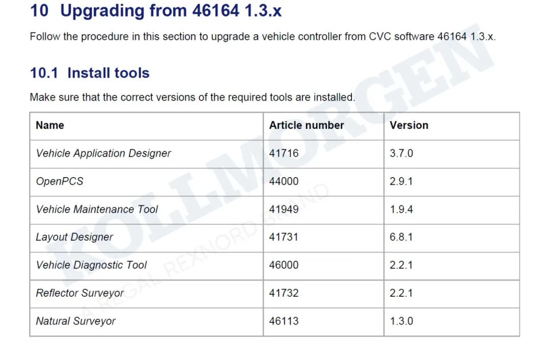Select the "Vehicle Application Designer" cell

pyautogui.click(x=103, y=153)
